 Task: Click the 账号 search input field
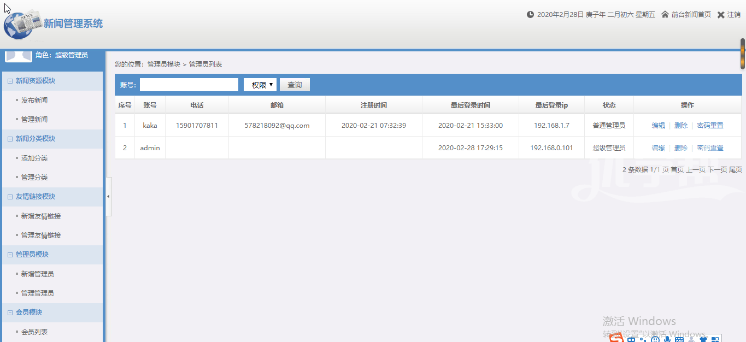pos(189,85)
